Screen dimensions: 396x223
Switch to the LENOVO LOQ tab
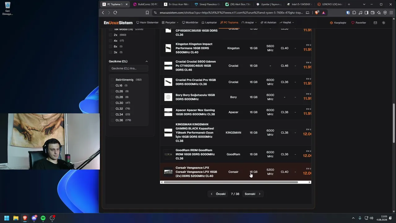click(330, 4)
